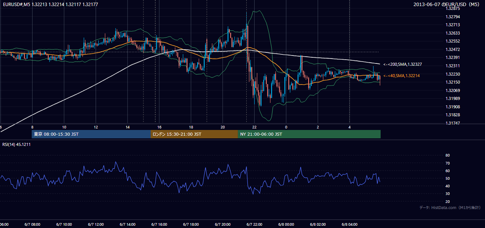Click the 6/7 14:00 date label
Screen dimensions: 485x228
[x=128, y=225]
